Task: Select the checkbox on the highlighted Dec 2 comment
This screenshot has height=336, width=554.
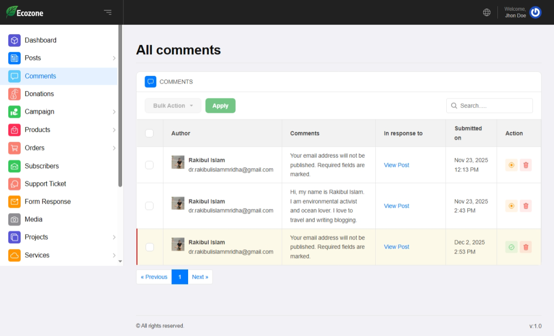Action: pyautogui.click(x=149, y=247)
